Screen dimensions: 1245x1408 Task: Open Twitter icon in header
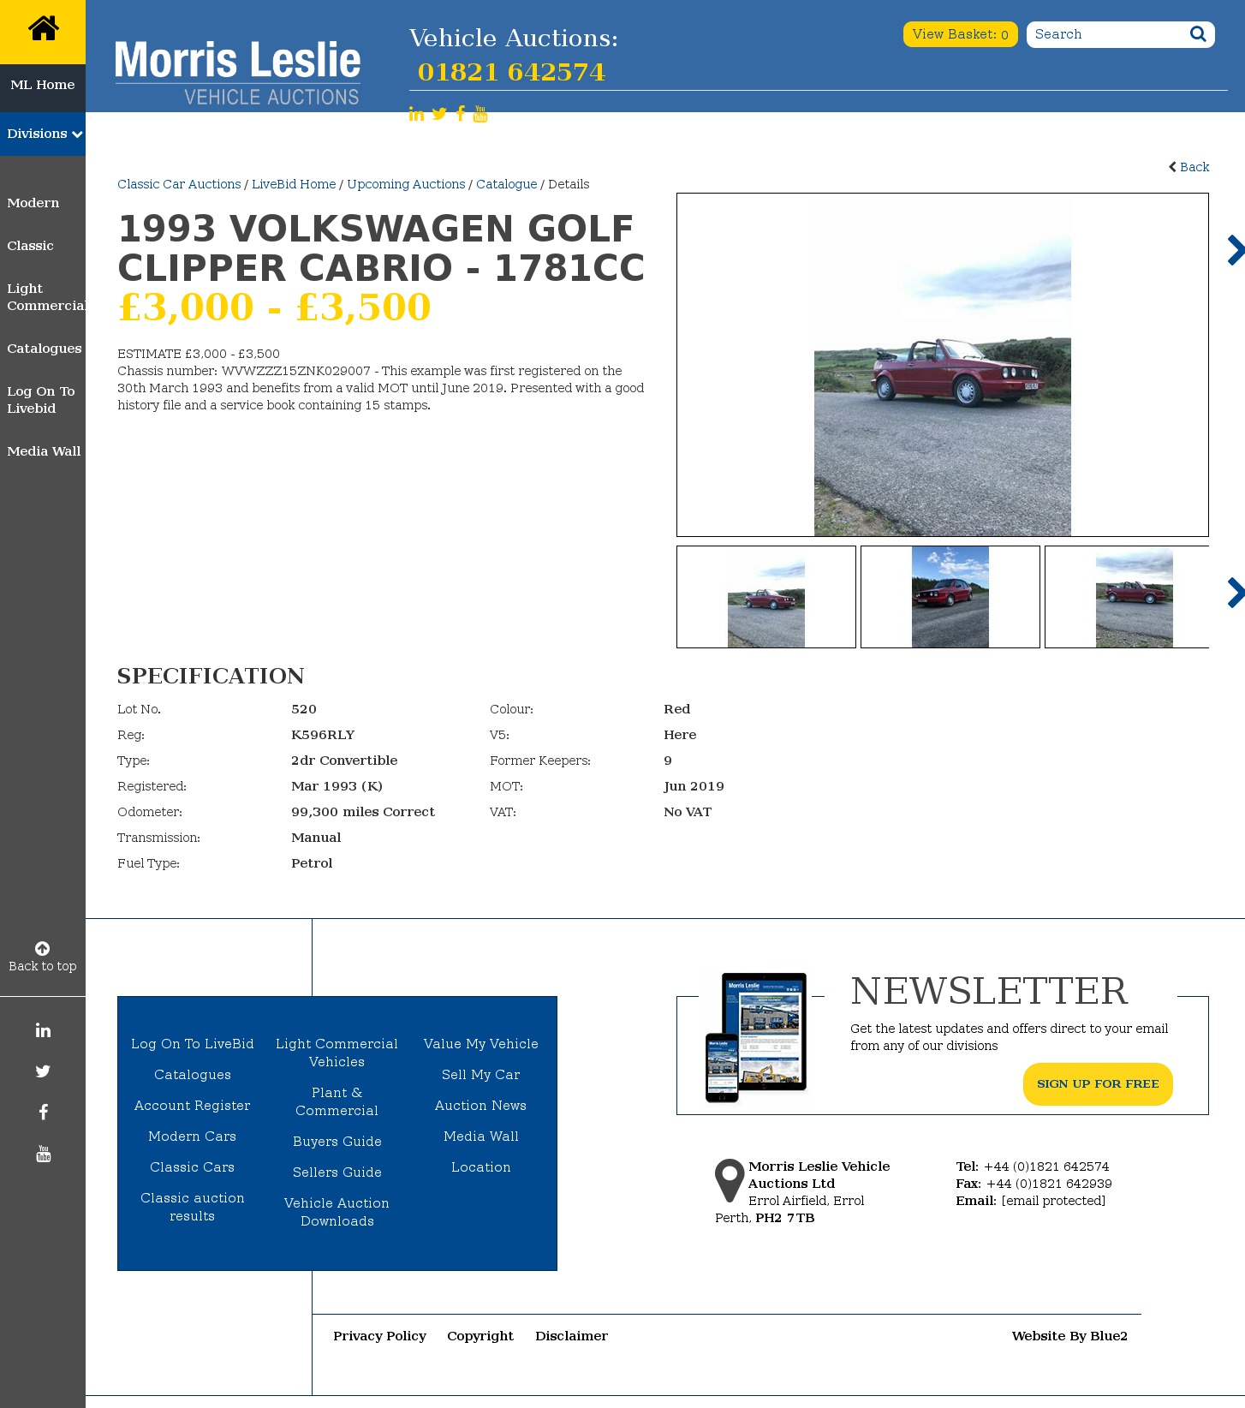click(x=439, y=114)
